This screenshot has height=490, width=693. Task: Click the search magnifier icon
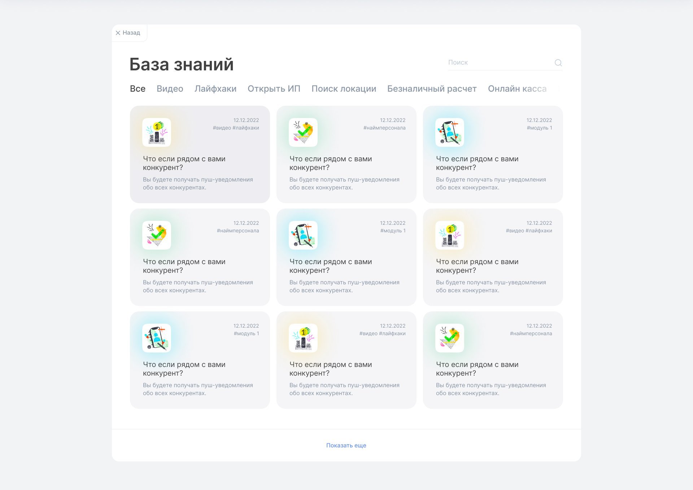(x=558, y=63)
